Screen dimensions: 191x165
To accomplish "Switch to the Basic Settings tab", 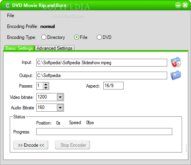I will (x=19, y=48).
